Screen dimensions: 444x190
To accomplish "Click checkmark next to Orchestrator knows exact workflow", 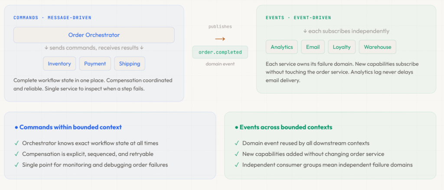I will (x=16, y=143).
